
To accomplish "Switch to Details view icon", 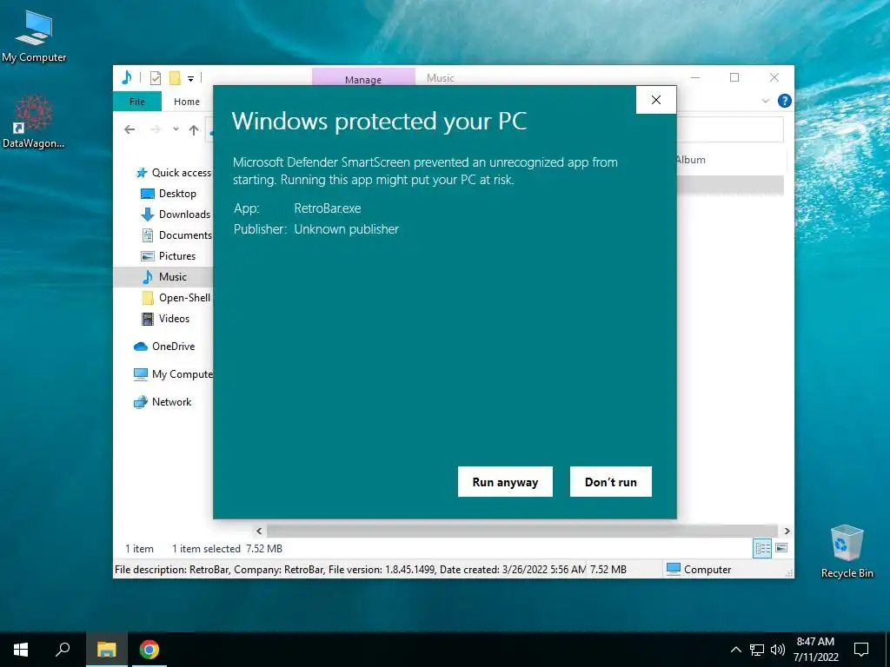I will pos(762,549).
